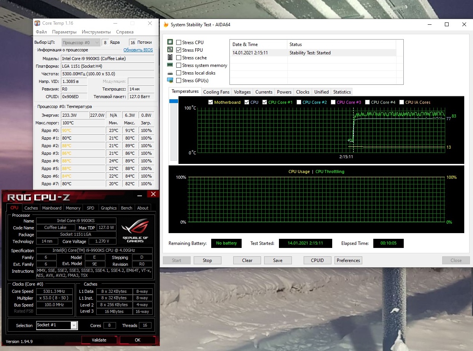The image size is (473, 351).
Task: Open the Graphics tab in CPU-Z
Action: (x=109, y=208)
